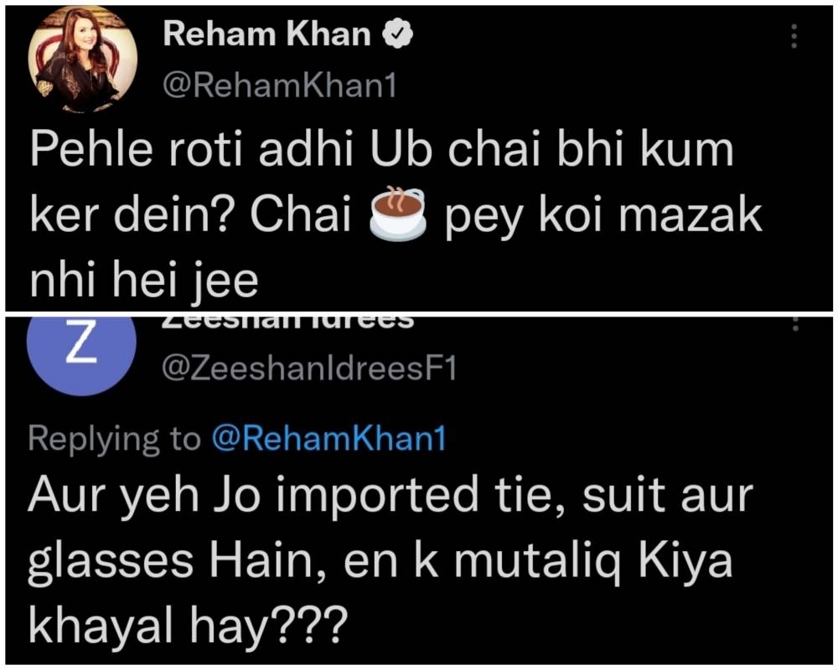The image size is (838, 670).
Task: Click the blue checkmark next to Reham Khan
Action: pyautogui.click(x=398, y=33)
